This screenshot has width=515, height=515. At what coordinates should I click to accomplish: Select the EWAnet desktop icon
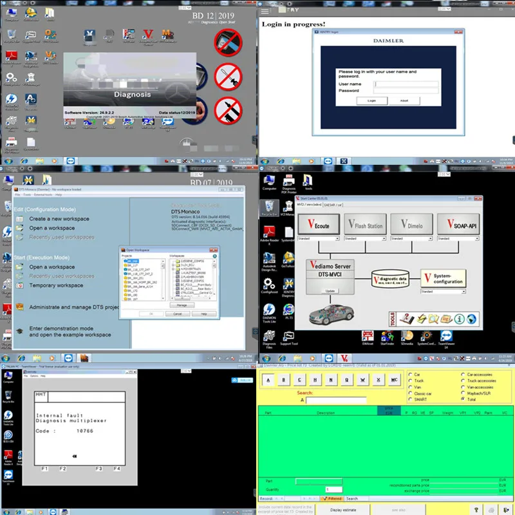pos(367,339)
